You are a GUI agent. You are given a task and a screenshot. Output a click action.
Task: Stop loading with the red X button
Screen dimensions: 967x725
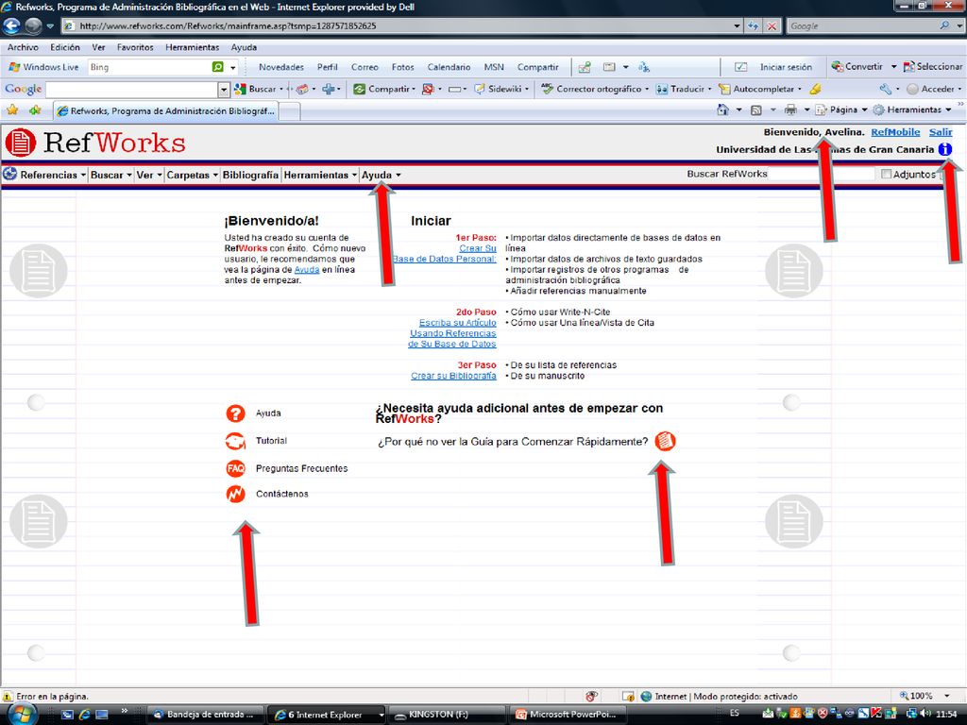(772, 25)
